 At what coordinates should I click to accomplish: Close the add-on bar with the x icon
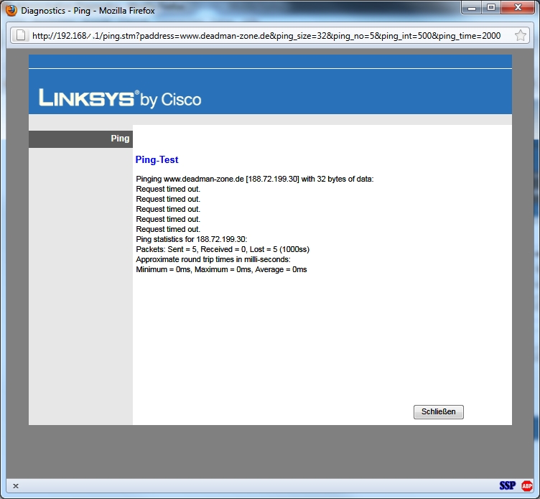click(x=16, y=486)
